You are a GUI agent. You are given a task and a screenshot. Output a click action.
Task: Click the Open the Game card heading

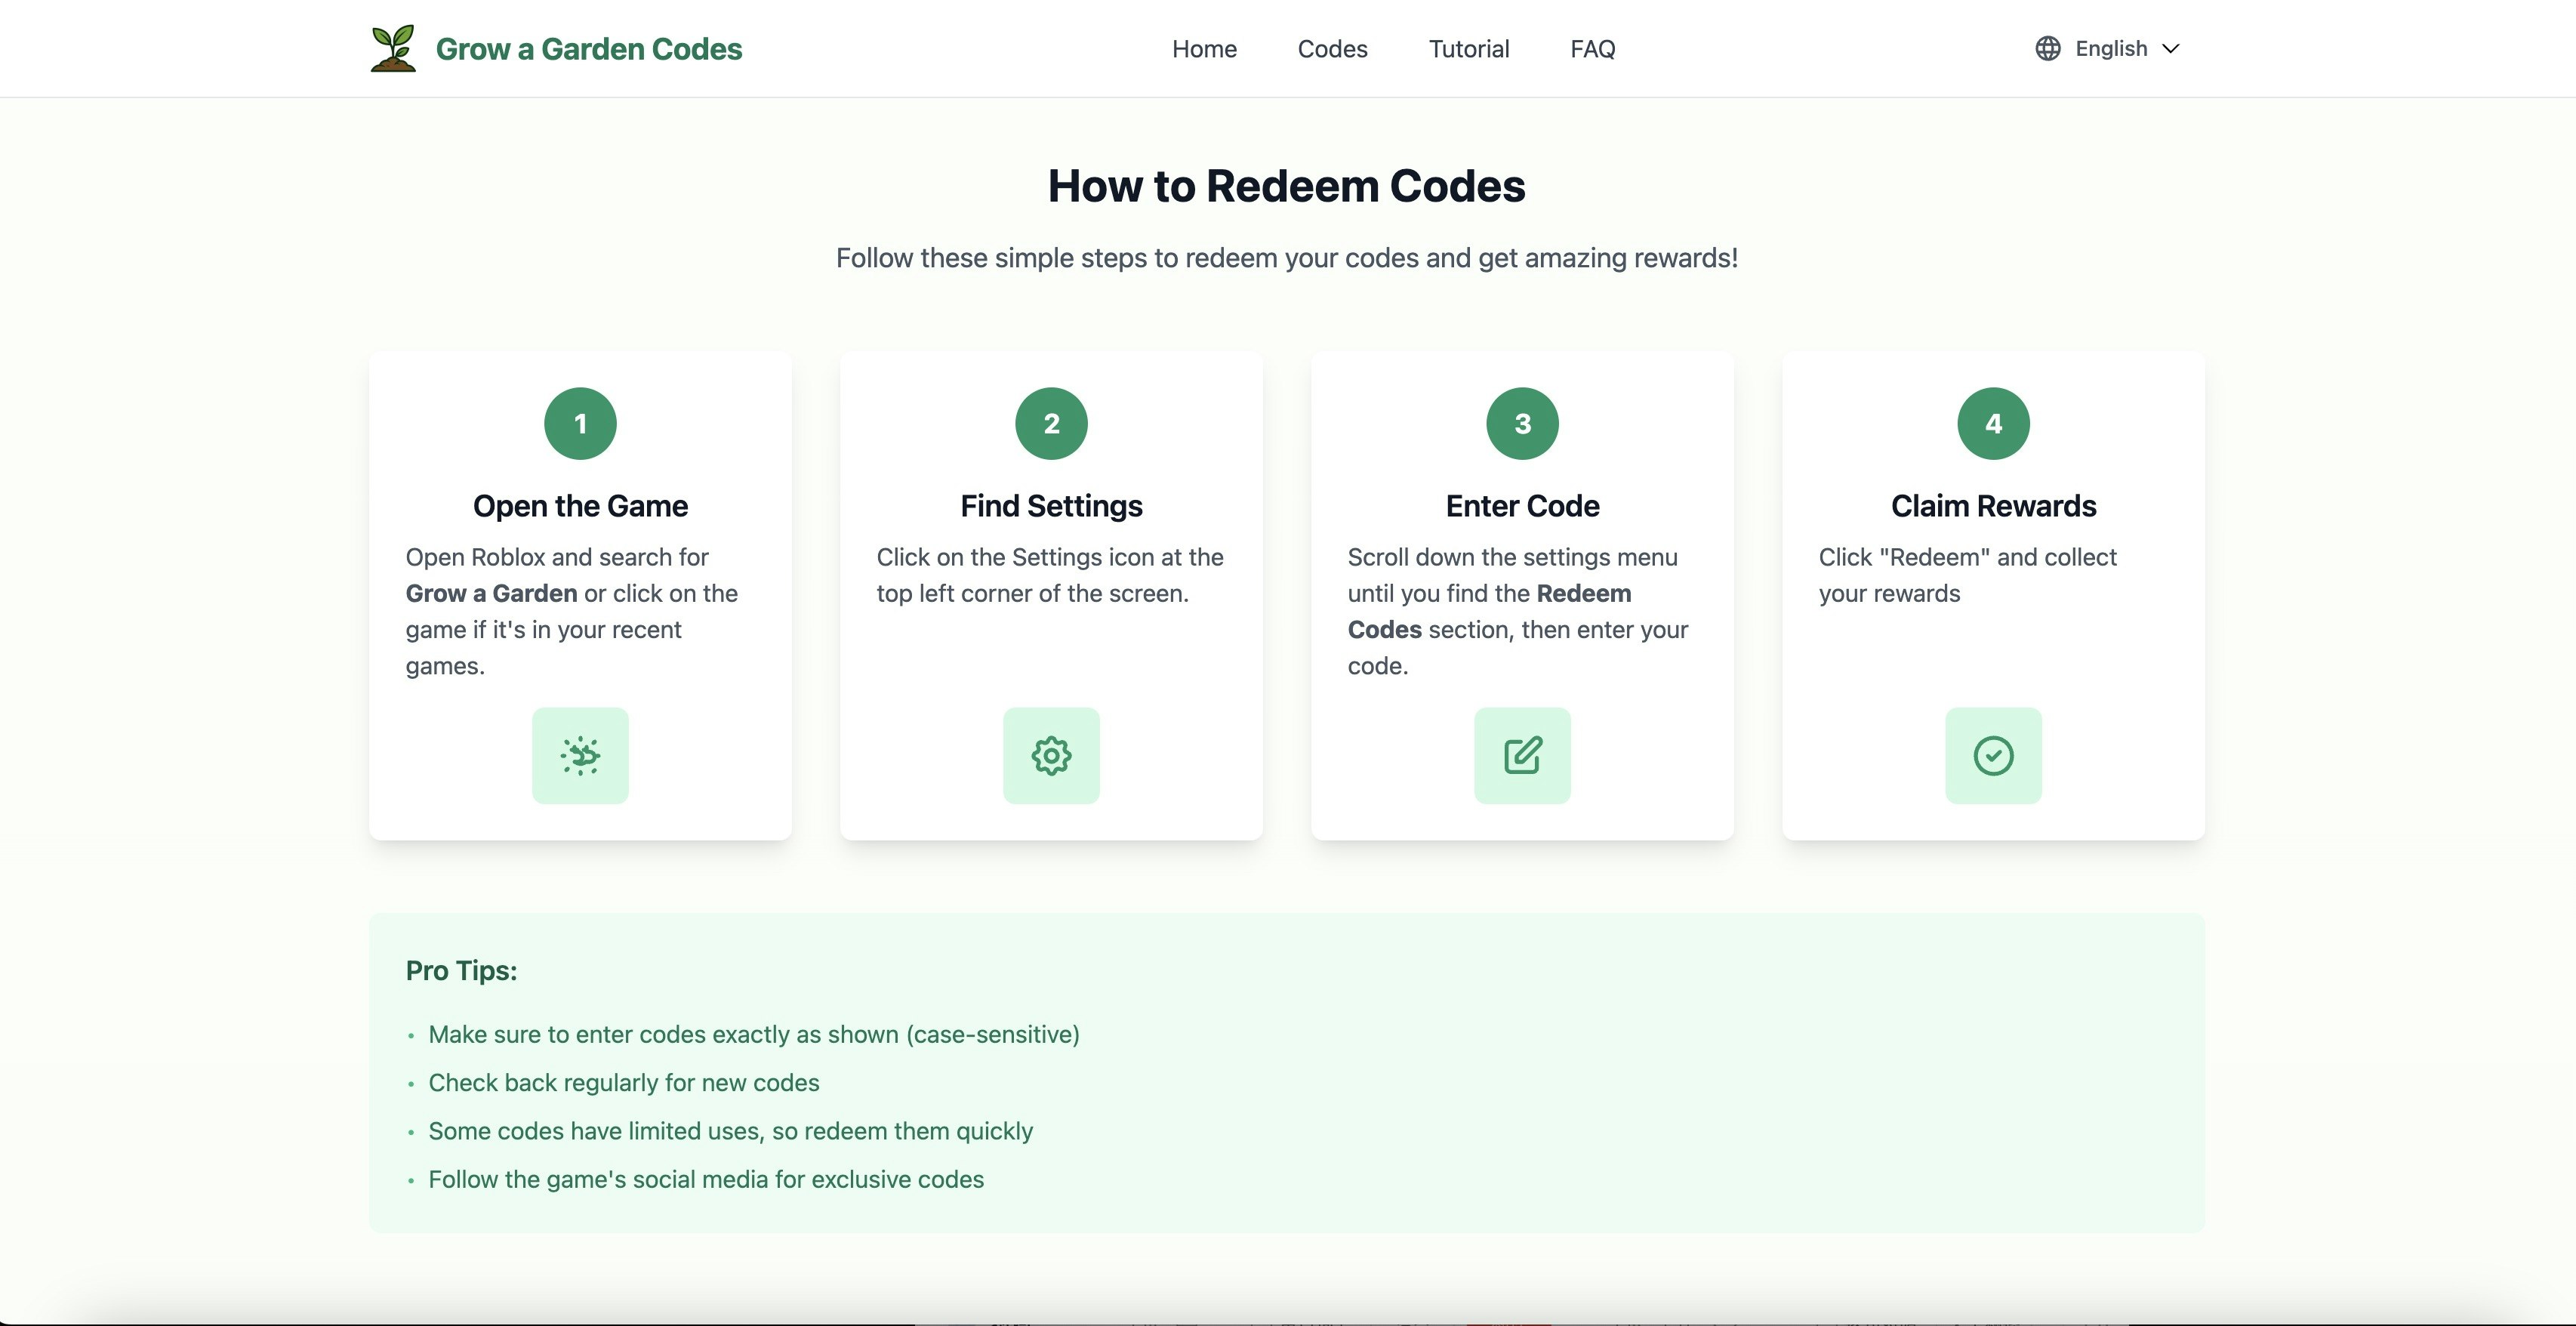[580, 506]
